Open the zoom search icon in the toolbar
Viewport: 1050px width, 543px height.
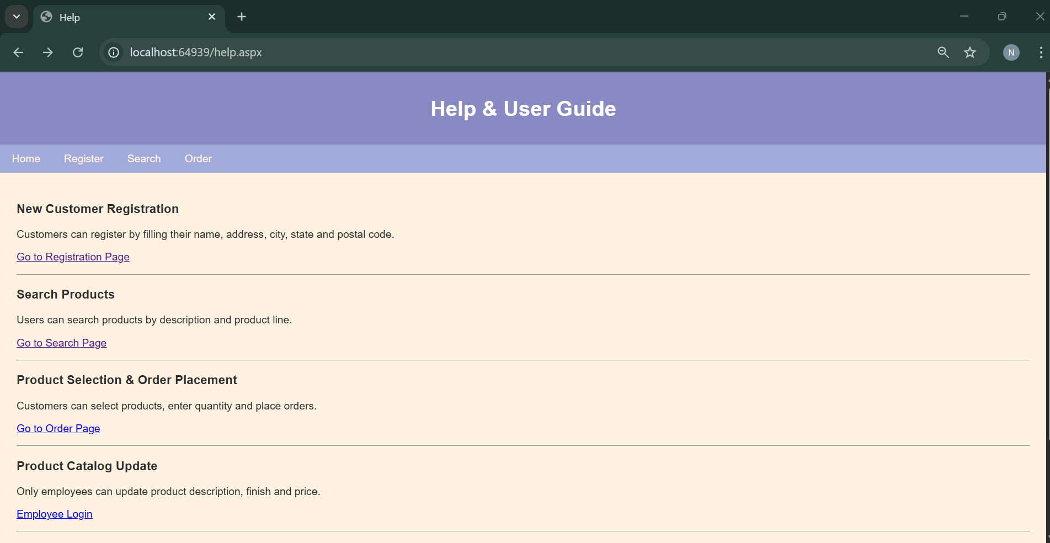click(x=942, y=52)
